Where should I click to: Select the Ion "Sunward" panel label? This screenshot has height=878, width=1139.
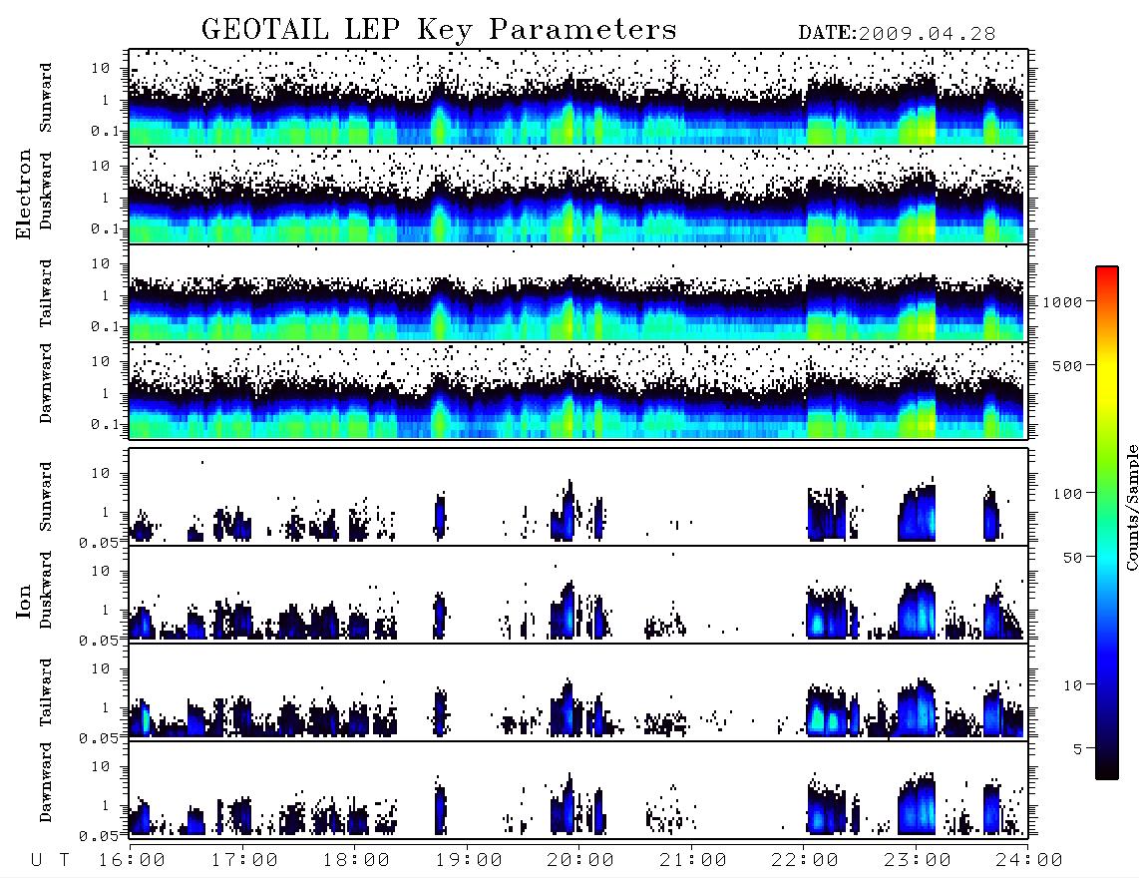46,497
